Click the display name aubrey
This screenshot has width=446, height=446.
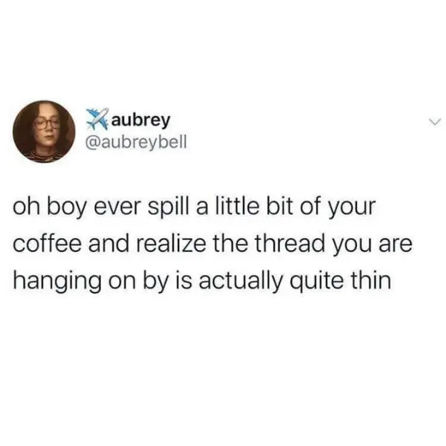point(140,120)
